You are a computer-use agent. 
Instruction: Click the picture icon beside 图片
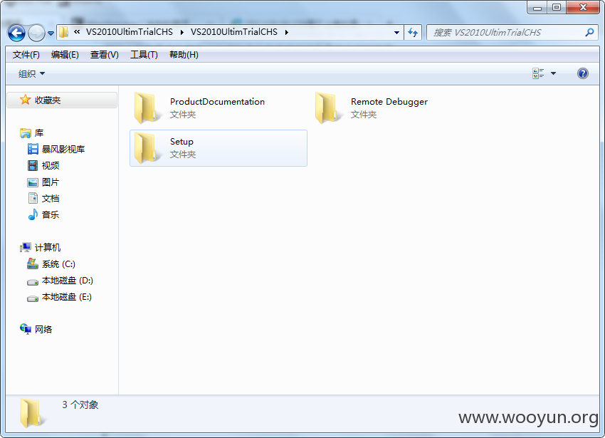(33, 182)
